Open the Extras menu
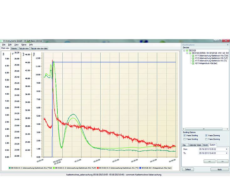The width and height of the screenshot is (230, 188). coord(24,45)
